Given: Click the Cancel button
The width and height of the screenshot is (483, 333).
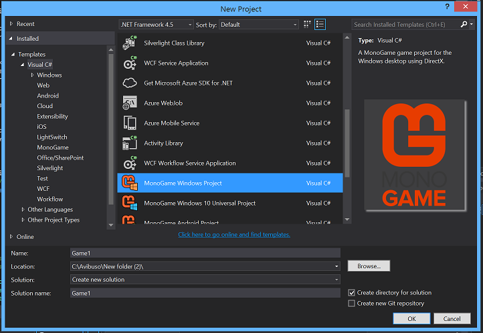Looking at the screenshot, I should point(452,318).
